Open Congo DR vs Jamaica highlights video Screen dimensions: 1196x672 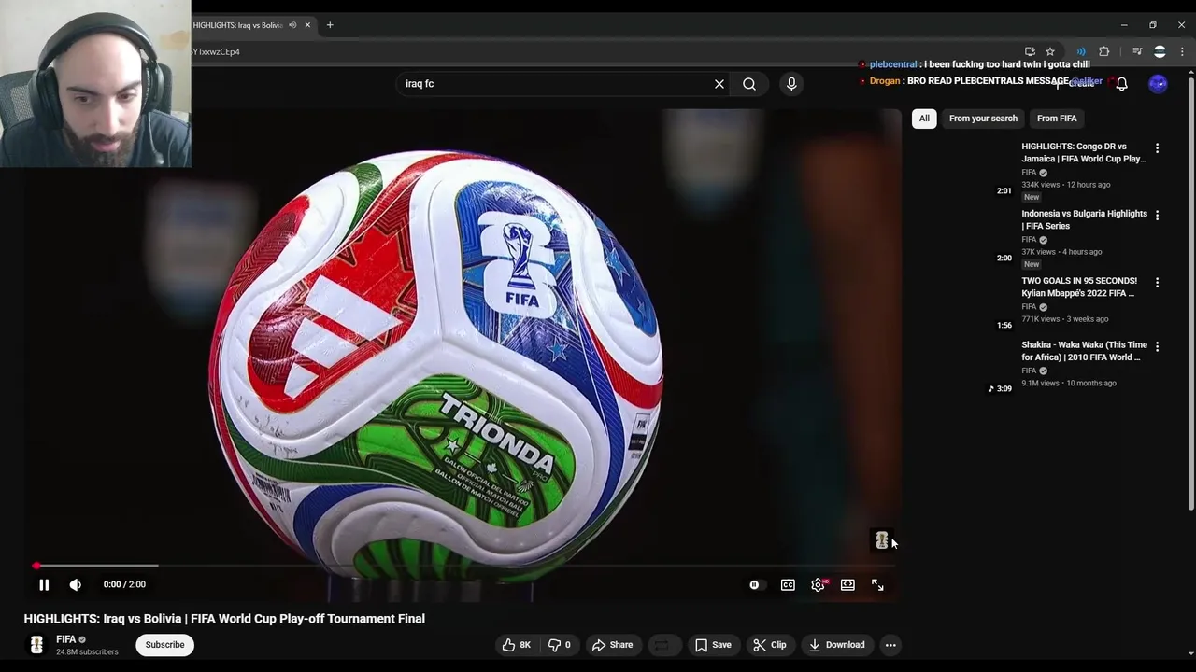point(1084,152)
